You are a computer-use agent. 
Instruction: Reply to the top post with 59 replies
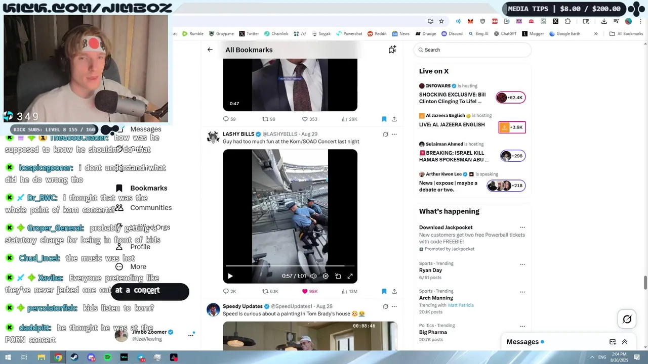[229, 119]
